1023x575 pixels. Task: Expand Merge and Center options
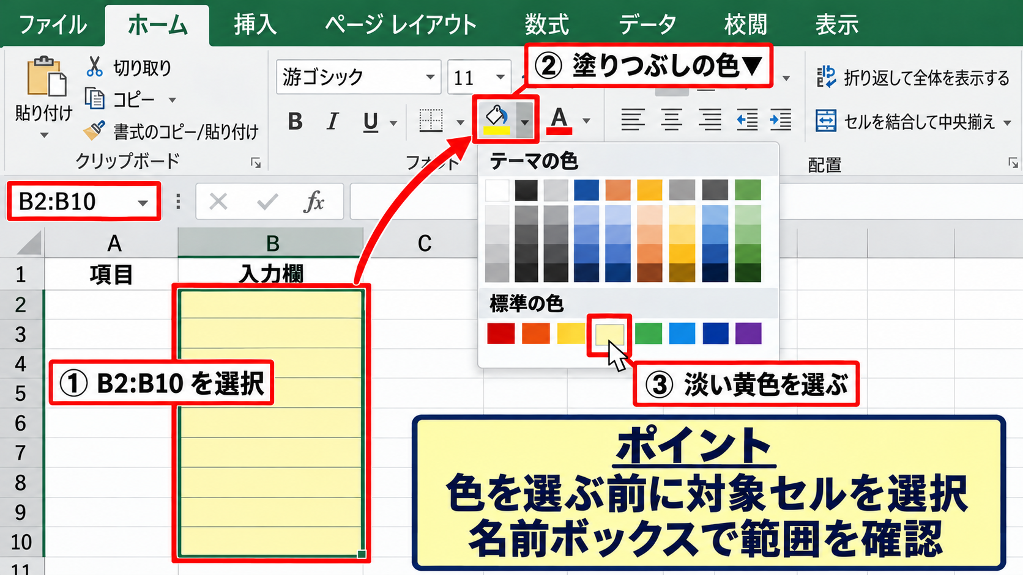(x=1007, y=122)
